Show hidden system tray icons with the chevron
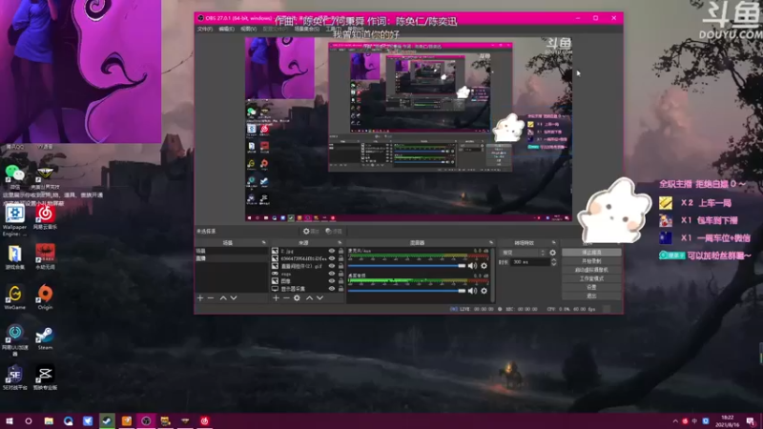The width and height of the screenshot is (763, 429). tap(675, 421)
